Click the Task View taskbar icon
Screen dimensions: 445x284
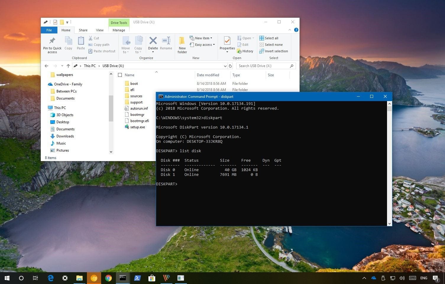tap(35, 278)
